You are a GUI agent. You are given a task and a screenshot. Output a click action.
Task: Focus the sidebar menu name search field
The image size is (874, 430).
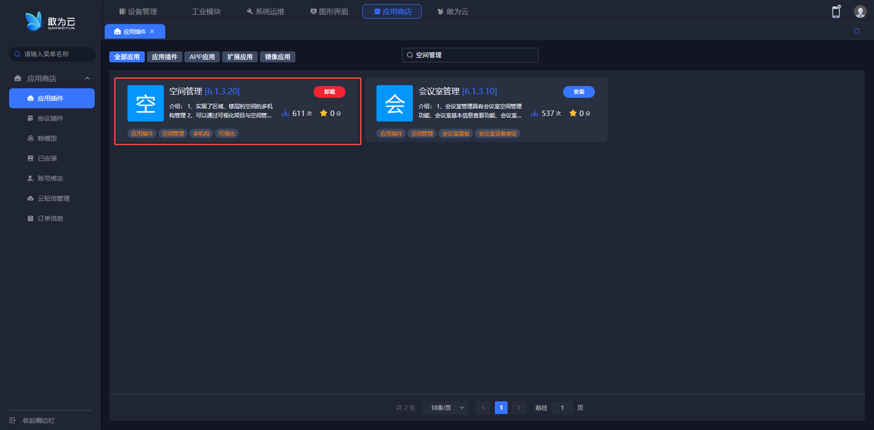point(52,54)
